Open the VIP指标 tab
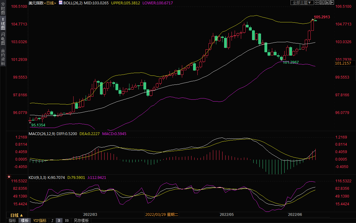 [x=40, y=221]
